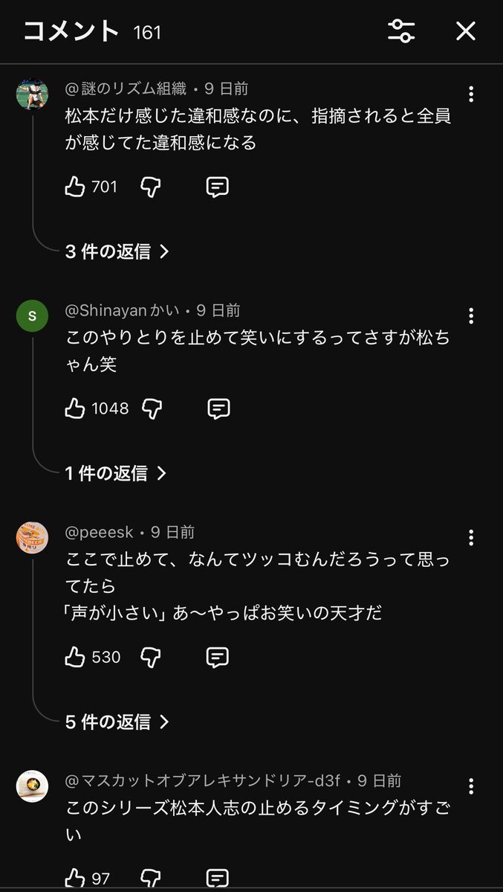Open the three-dot menu for @peeesk comment
The image size is (503, 892).
point(470,537)
